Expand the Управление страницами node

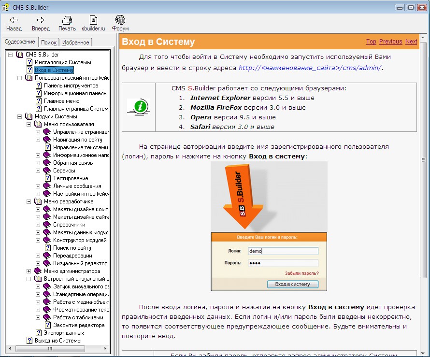38,132
